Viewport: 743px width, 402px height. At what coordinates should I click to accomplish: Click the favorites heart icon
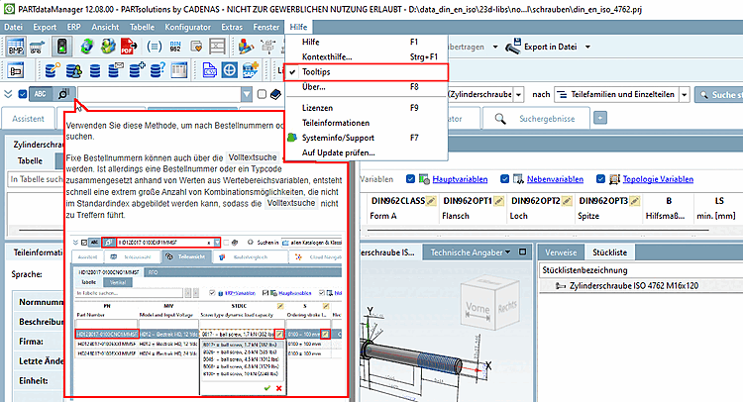196,47
